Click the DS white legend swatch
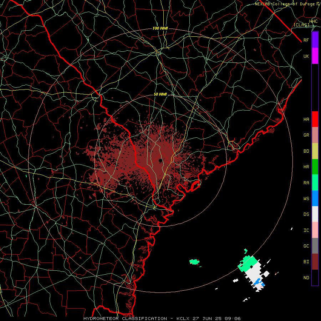The image size is (321, 321). click(x=315, y=214)
